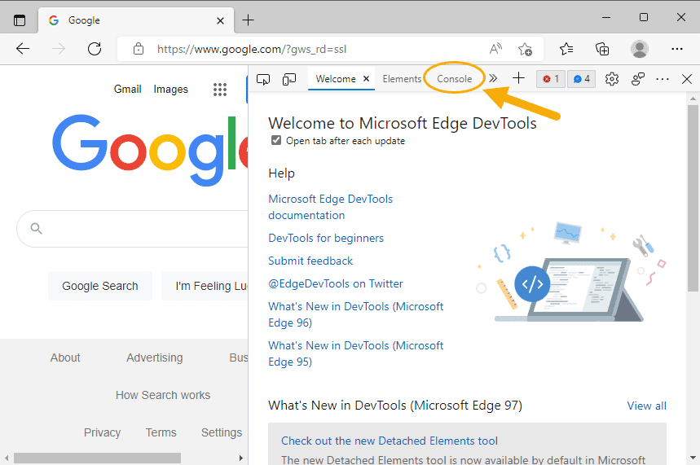Add this page to favorites star icon
The image size is (700, 465).
click(x=525, y=49)
